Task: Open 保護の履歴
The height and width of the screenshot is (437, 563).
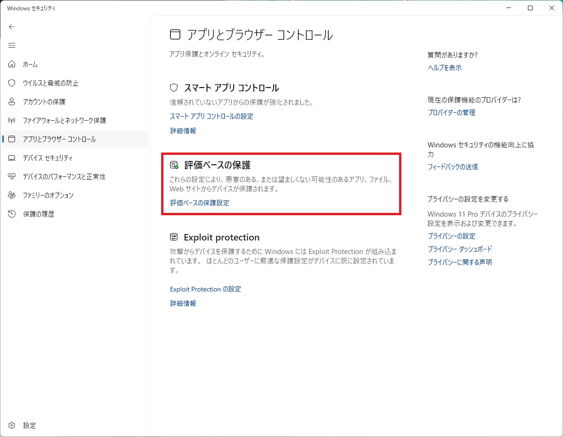Action: pyautogui.click(x=75, y=214)
